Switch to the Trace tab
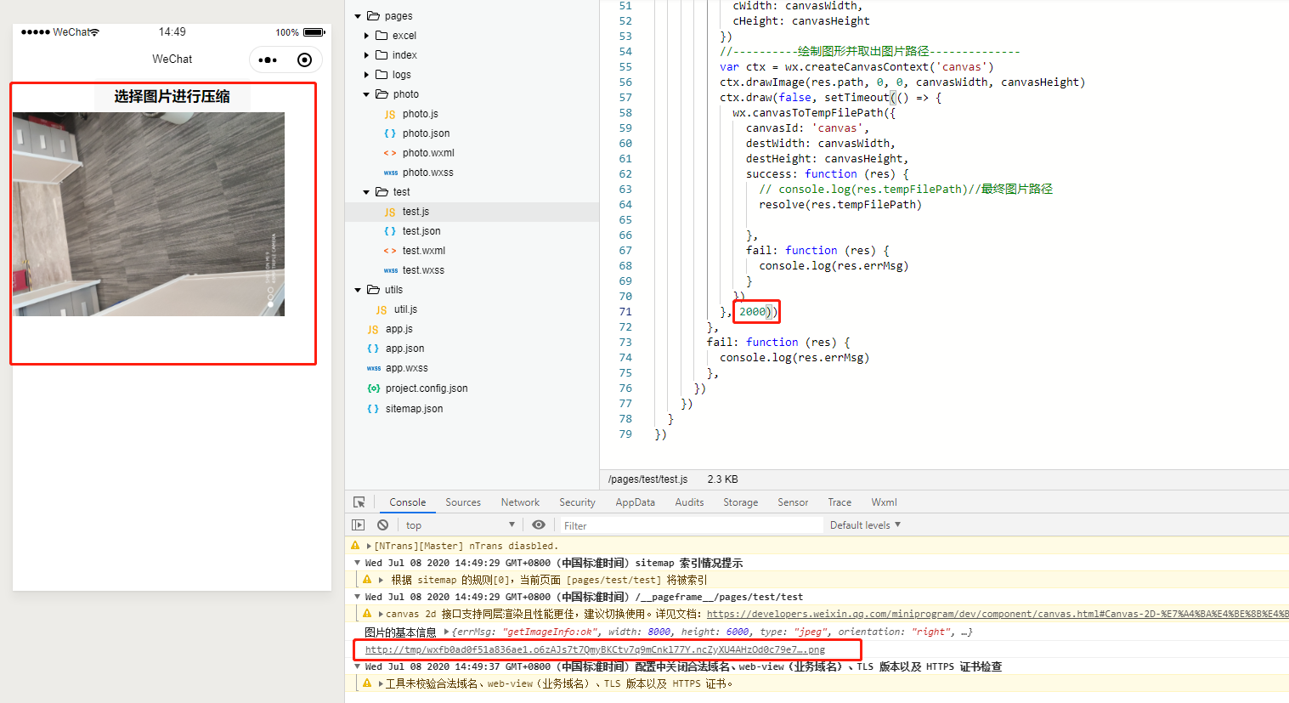 pos(840,502)
